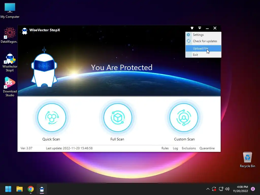Viewport: 260px width, 195px height.
Task: Open the Windows Start menu
Action: pyautogui.click(x=8, y=189)
